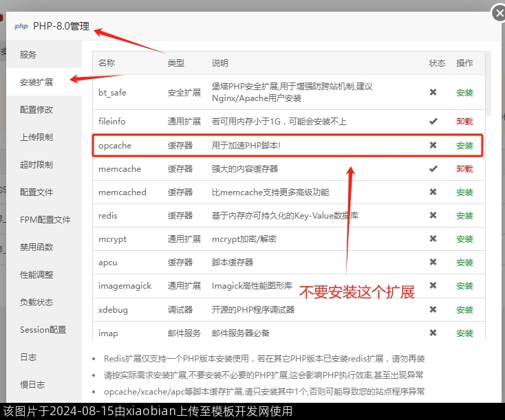The width and height of the screenshot is (505, 420).
Task: Click the fileinfo installed checkmark icon
Action: [433, 121]
